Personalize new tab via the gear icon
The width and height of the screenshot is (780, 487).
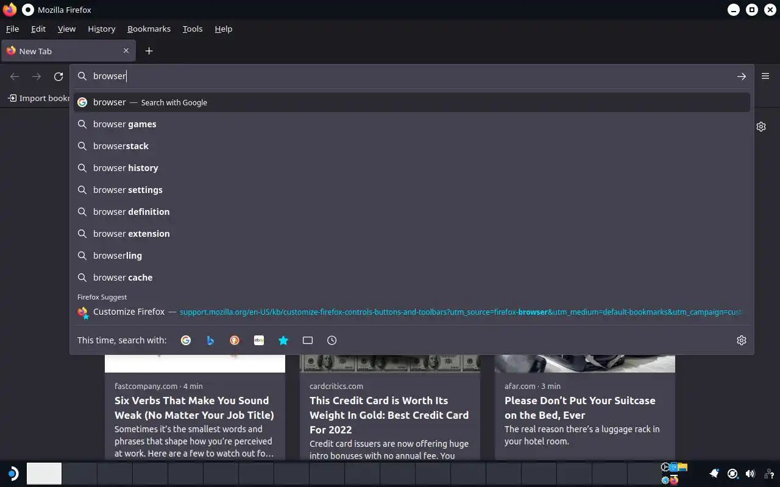click(761, 127)
